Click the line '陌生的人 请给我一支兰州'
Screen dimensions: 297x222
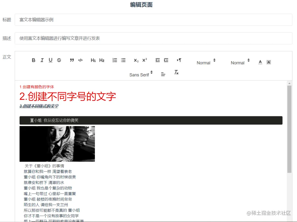[46, 205]
